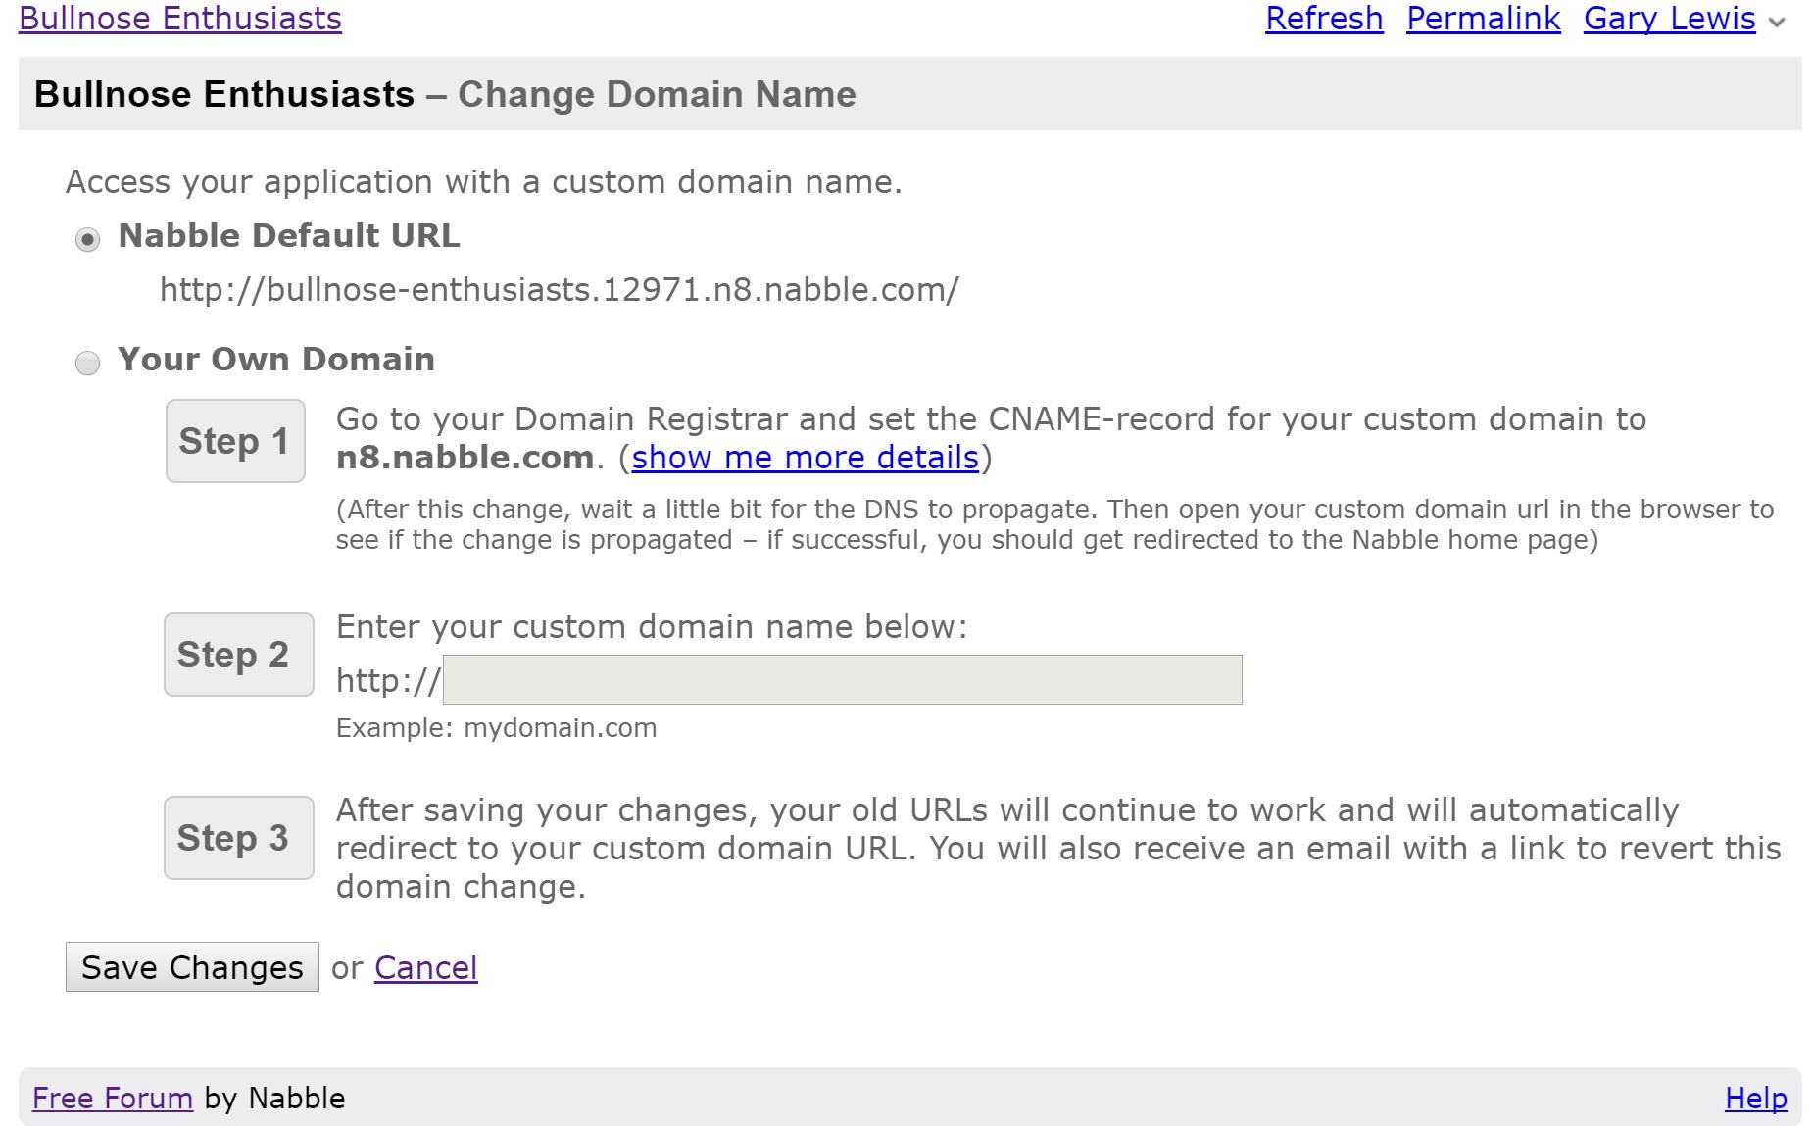Click the default bullnose-enthusiasts nabble URL text

click(x=559, y=290)
